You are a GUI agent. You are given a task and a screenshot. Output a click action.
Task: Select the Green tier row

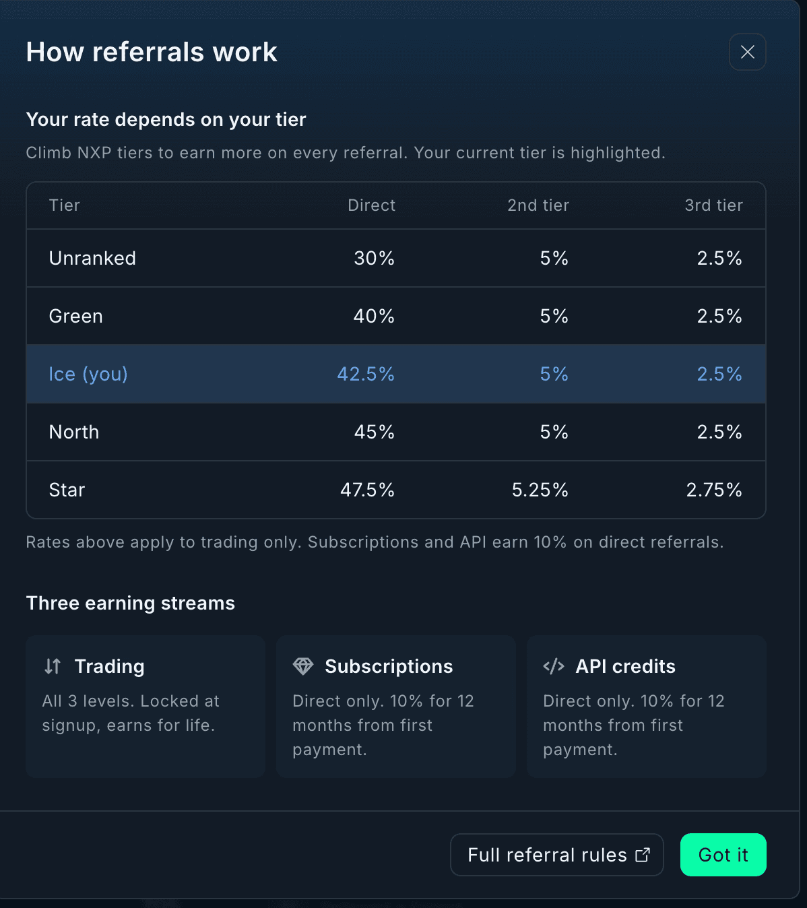click(396, 316)
